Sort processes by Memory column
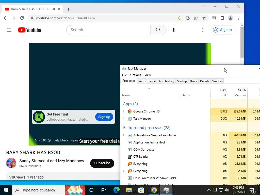The width and height of the screenshot is (260, 195). pyautogui.click(x=238, y=92)
